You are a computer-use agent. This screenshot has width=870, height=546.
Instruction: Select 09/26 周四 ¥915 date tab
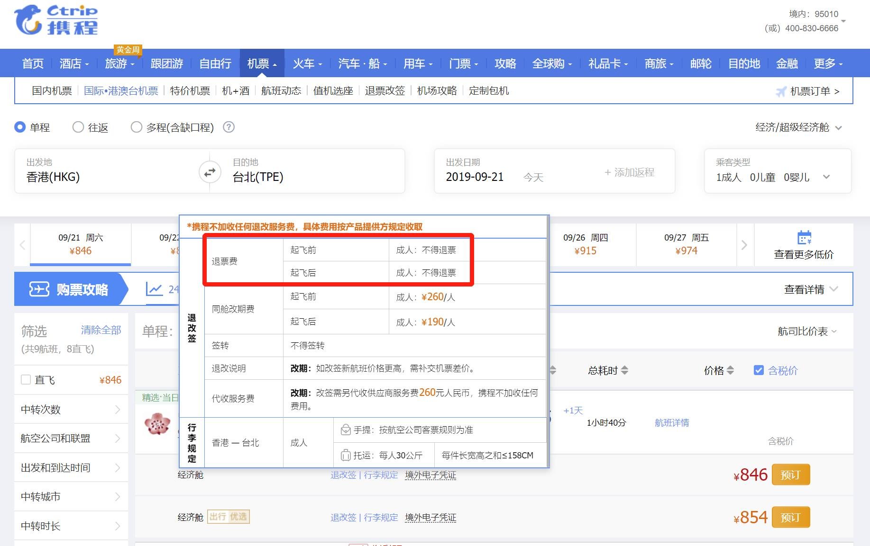pos(586,244)
